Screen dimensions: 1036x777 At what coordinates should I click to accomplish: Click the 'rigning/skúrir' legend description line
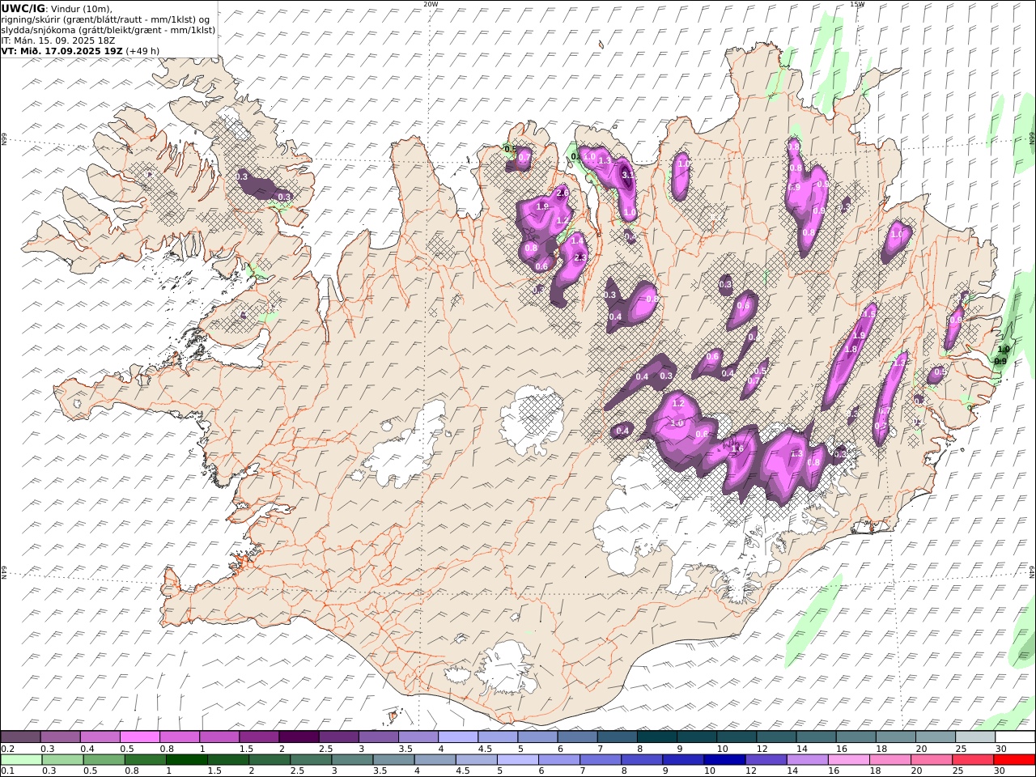coord(107,19)
